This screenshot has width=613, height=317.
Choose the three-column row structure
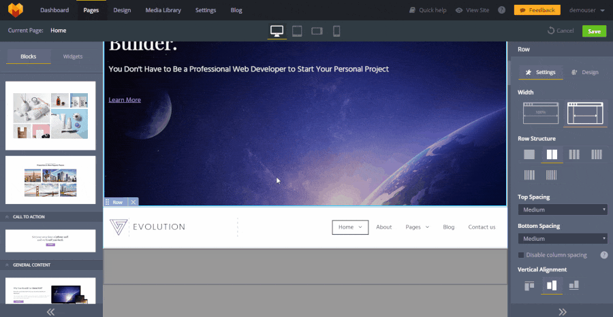pos(574,154)
